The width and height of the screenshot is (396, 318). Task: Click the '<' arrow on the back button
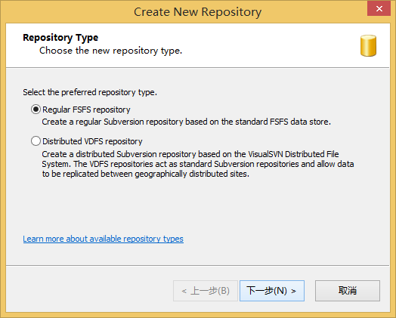[x=184, y=292]
